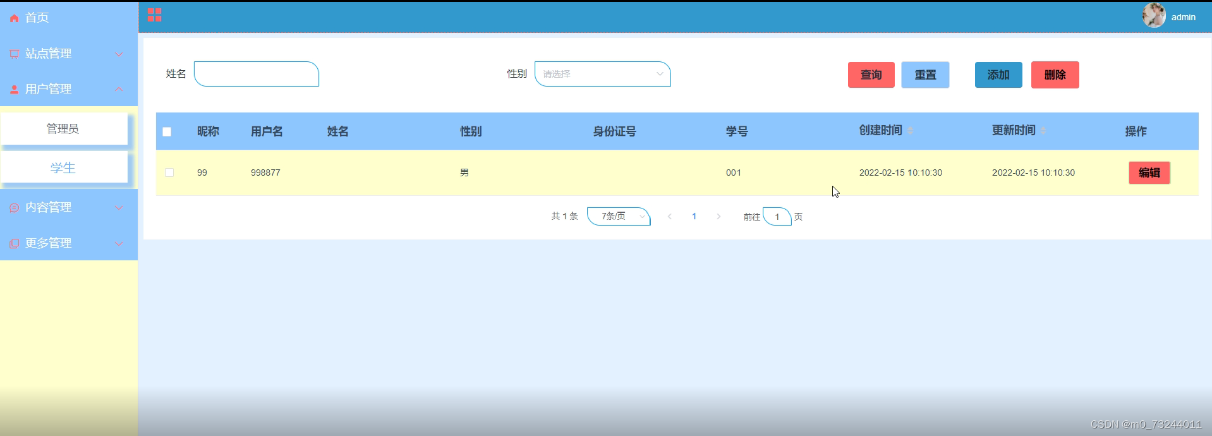Click gender cell 男
The image size is (1212, 436).
click(464, 173)
